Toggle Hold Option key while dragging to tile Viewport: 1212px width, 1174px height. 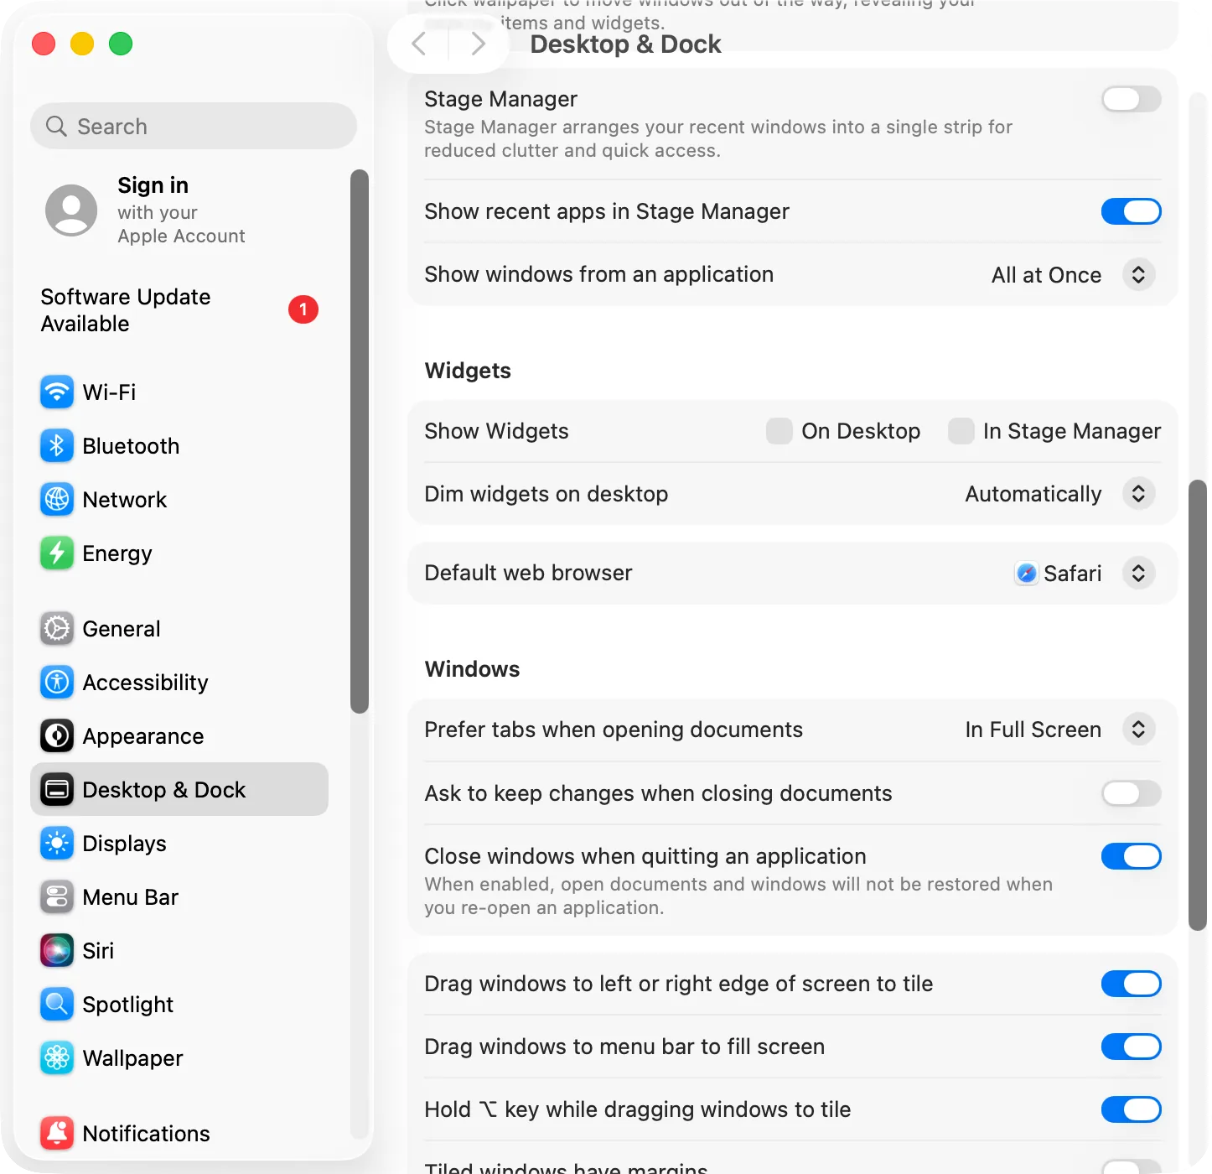pyautogui.click(x=1132, y=1109)
